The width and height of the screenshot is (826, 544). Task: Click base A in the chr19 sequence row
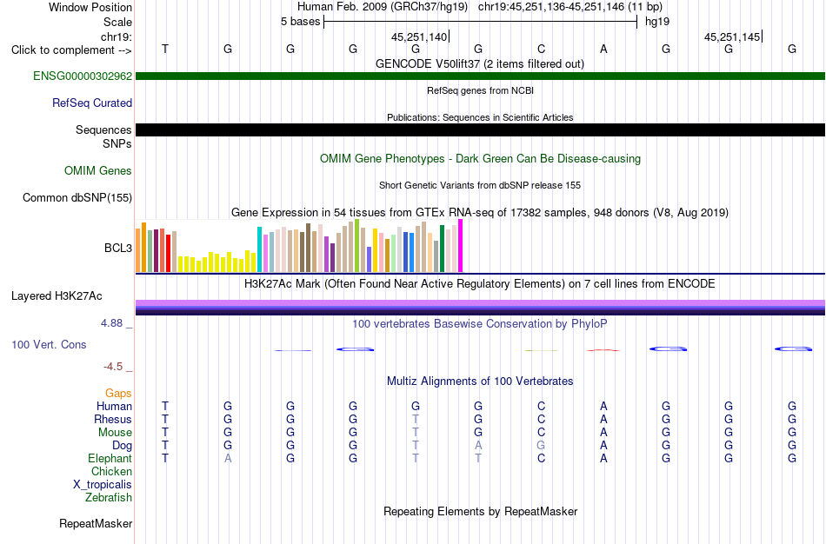(x=603, y=49)
